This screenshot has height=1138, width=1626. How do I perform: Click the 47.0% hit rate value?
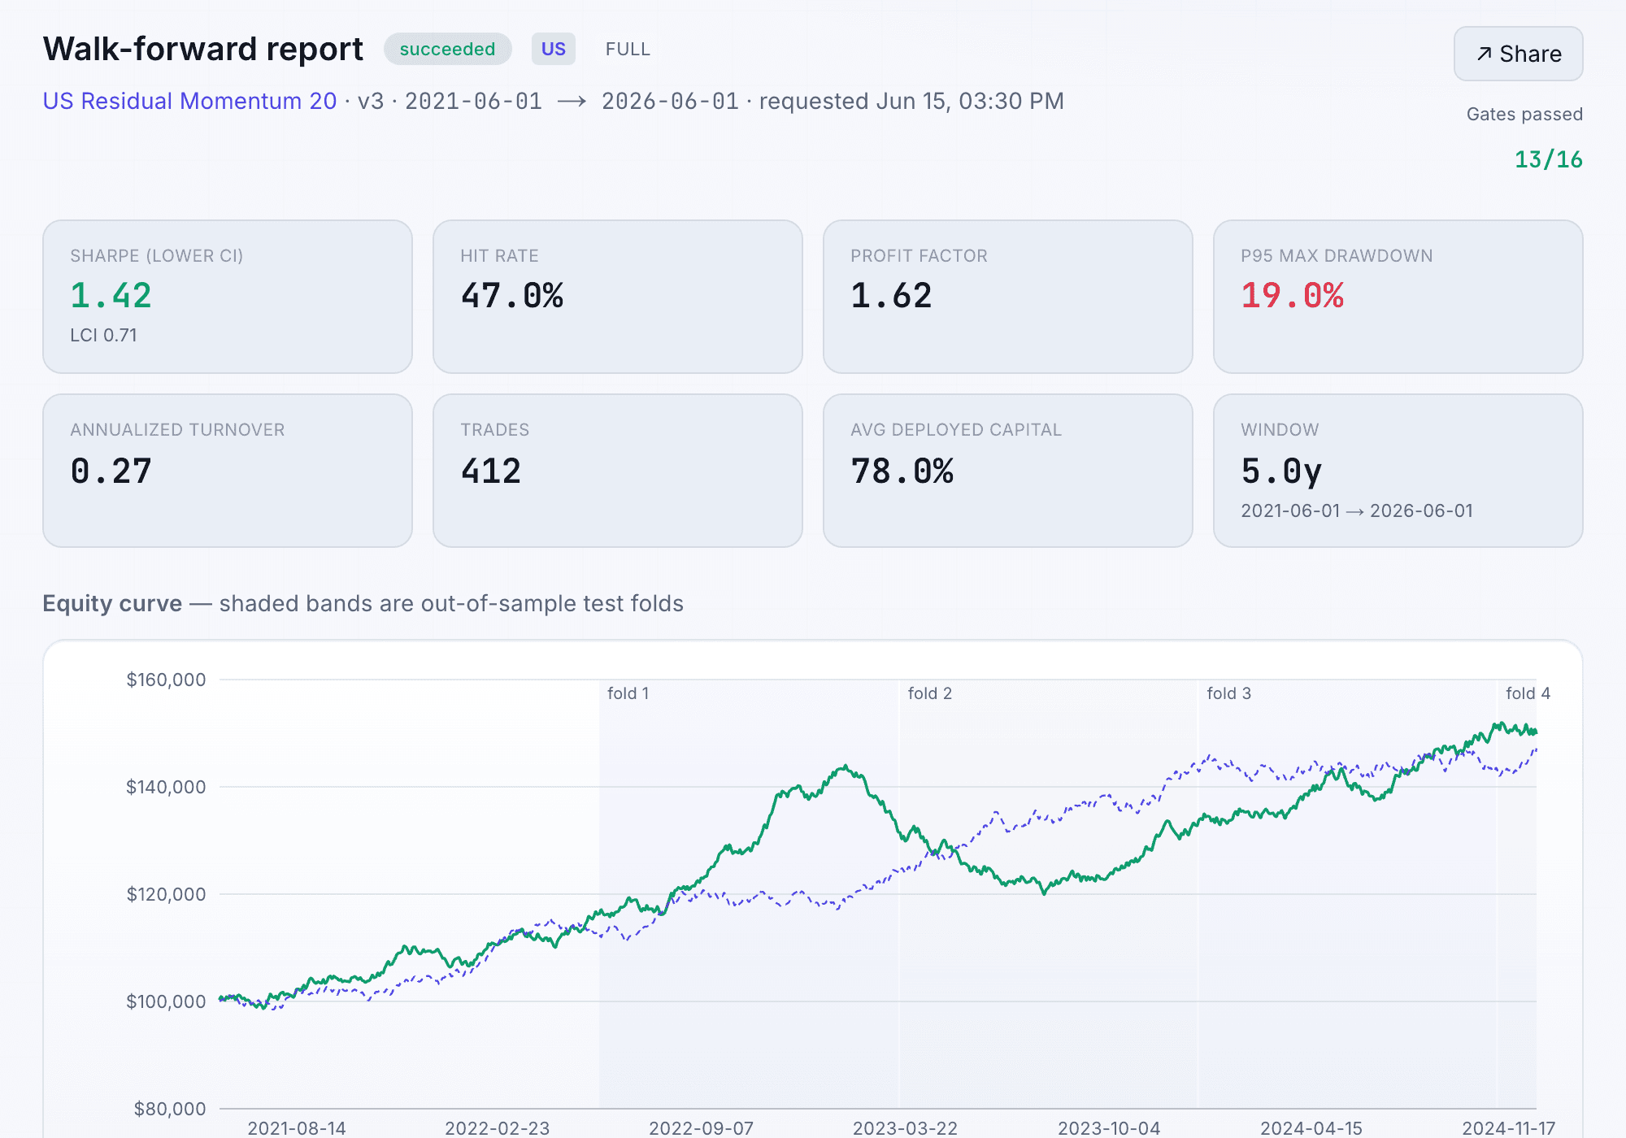coord(512,295)
